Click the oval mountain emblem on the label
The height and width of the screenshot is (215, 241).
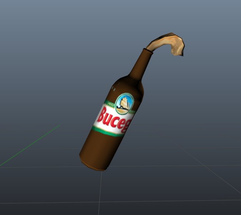click(x=125, y=102)
